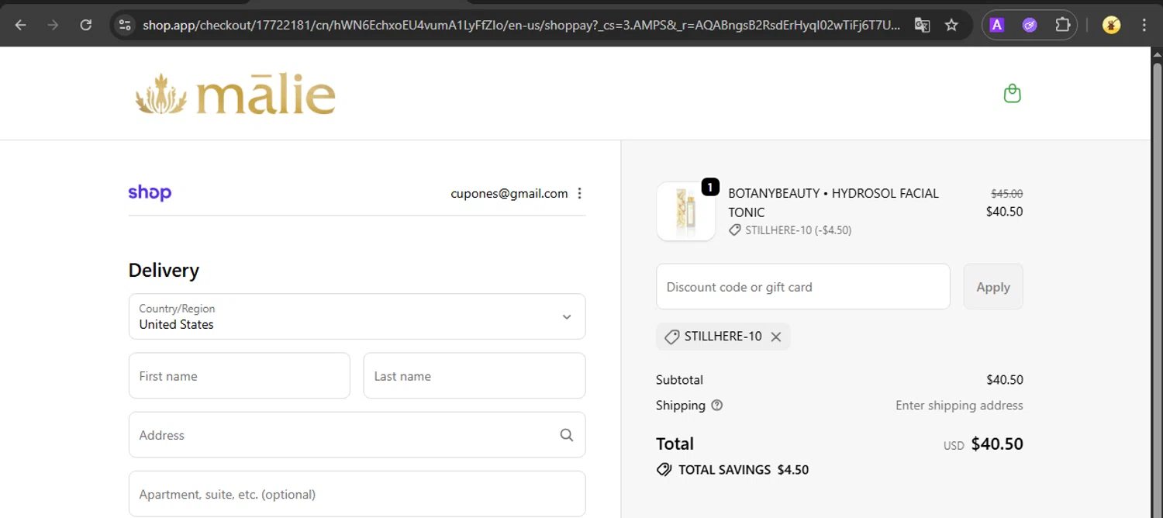Viewport: 1163px width, 518px height.
Task: Open account options next to cupones@gmail.com
Action: [579, 193]
